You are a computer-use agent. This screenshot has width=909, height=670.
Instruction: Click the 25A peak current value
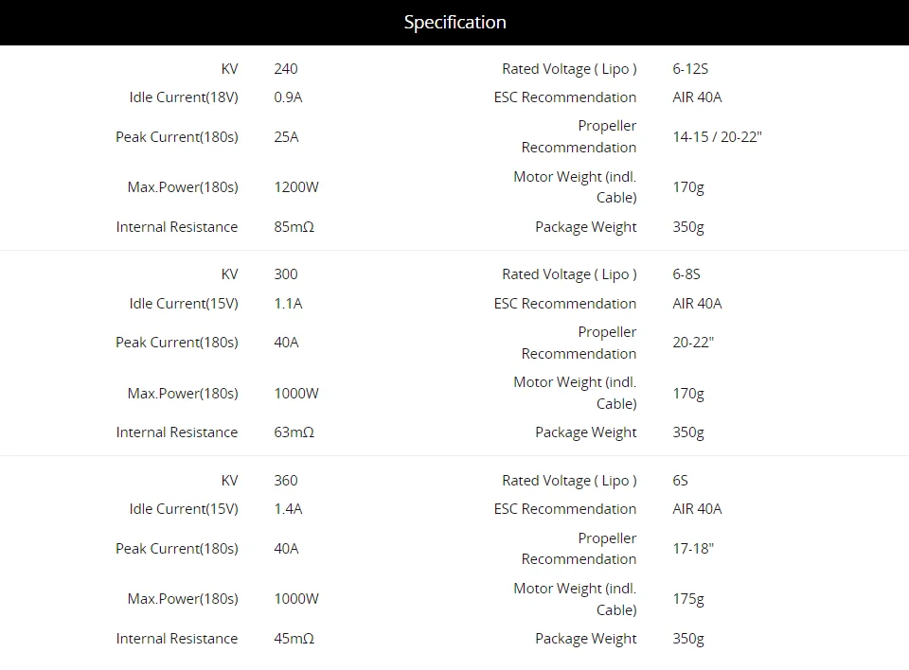click(x=286, y=137)
